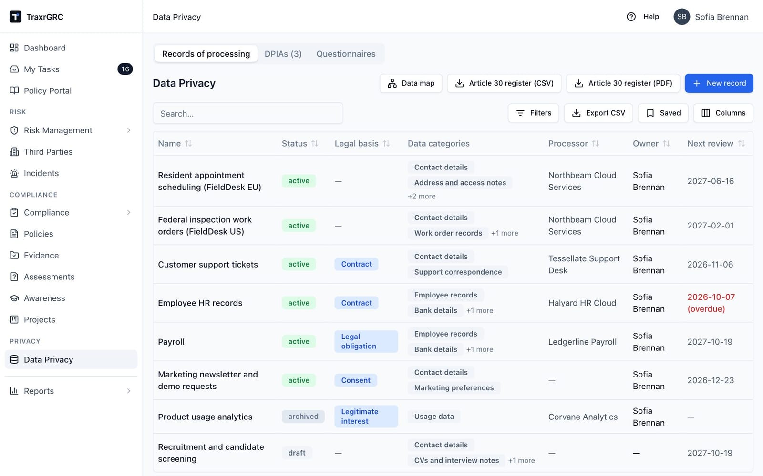Screen dimensions: 763x476
Task: Create a New record
Action: click(x=719, y=83)
